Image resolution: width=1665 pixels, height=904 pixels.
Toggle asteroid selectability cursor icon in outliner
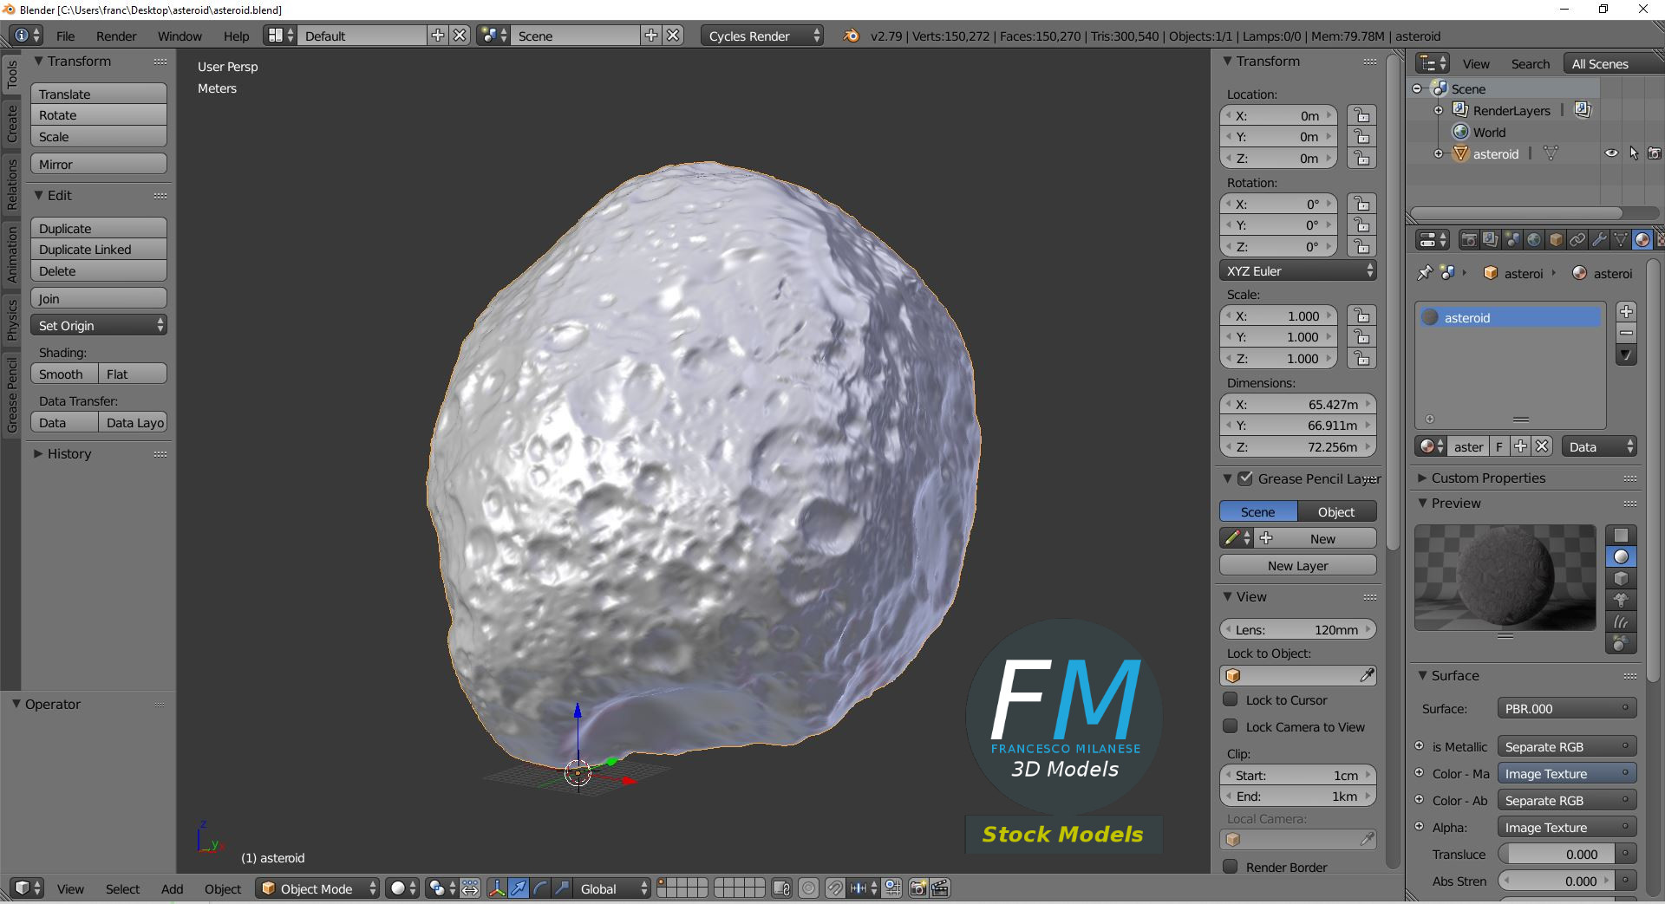pyautogui.click(x=1634, y=153)
